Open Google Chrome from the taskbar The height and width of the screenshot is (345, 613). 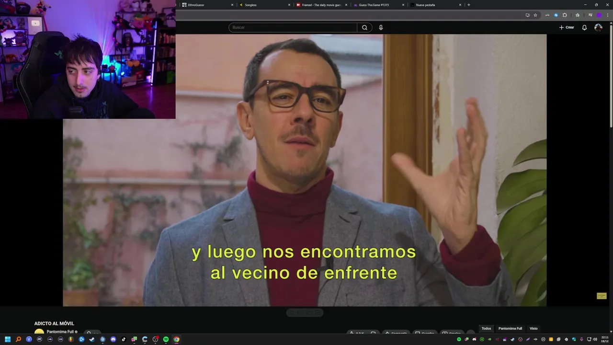pos(176,339)
